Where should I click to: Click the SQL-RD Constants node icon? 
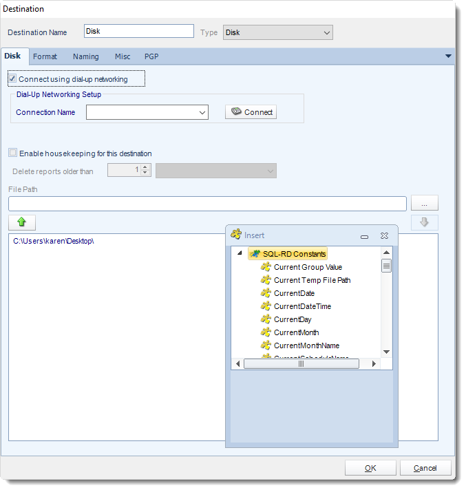click(x=255, y=254)
